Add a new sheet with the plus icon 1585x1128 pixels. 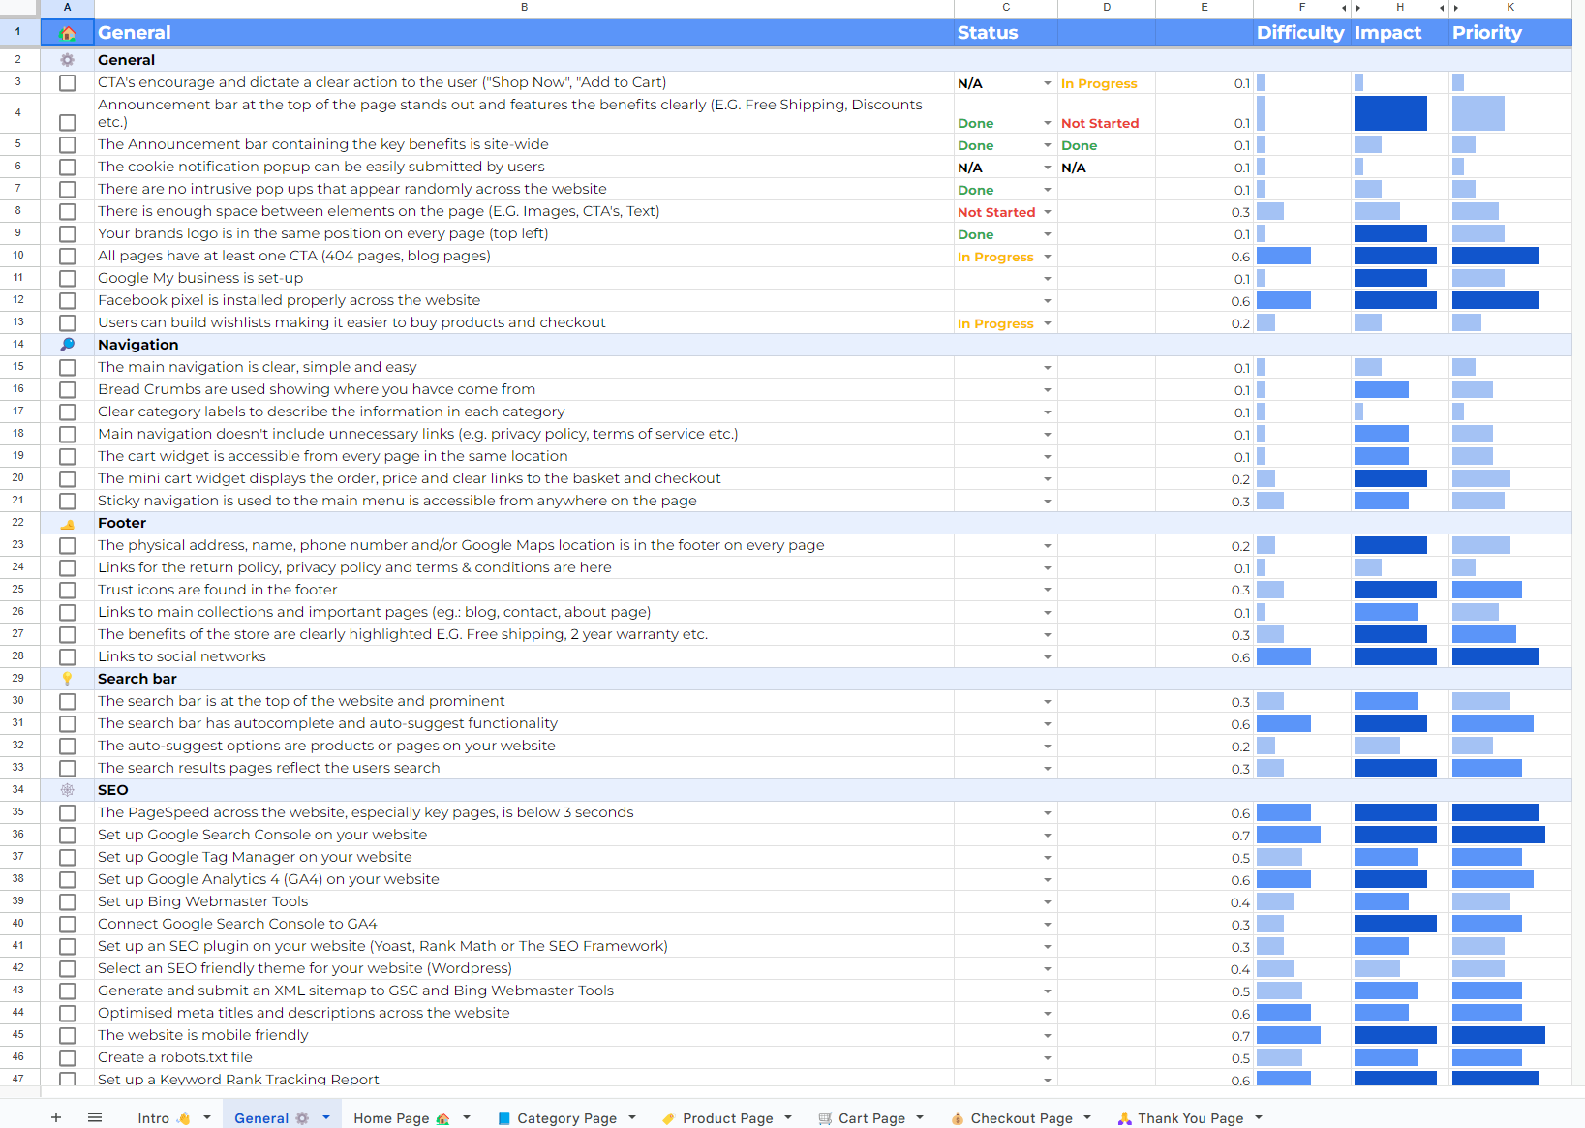click(56, 1117)
